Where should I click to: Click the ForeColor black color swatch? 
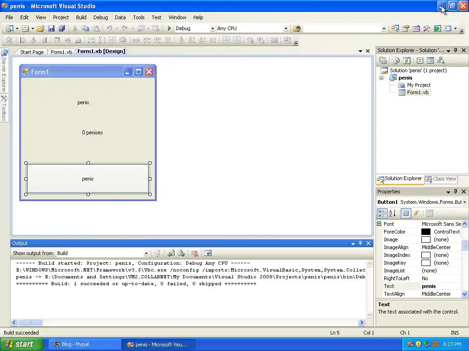point(425,232)
